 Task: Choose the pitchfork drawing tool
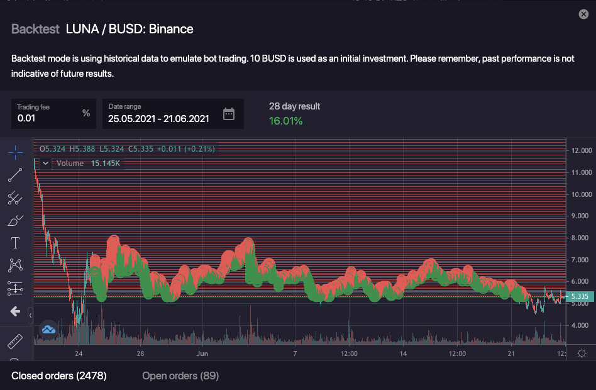pos(16,198)
